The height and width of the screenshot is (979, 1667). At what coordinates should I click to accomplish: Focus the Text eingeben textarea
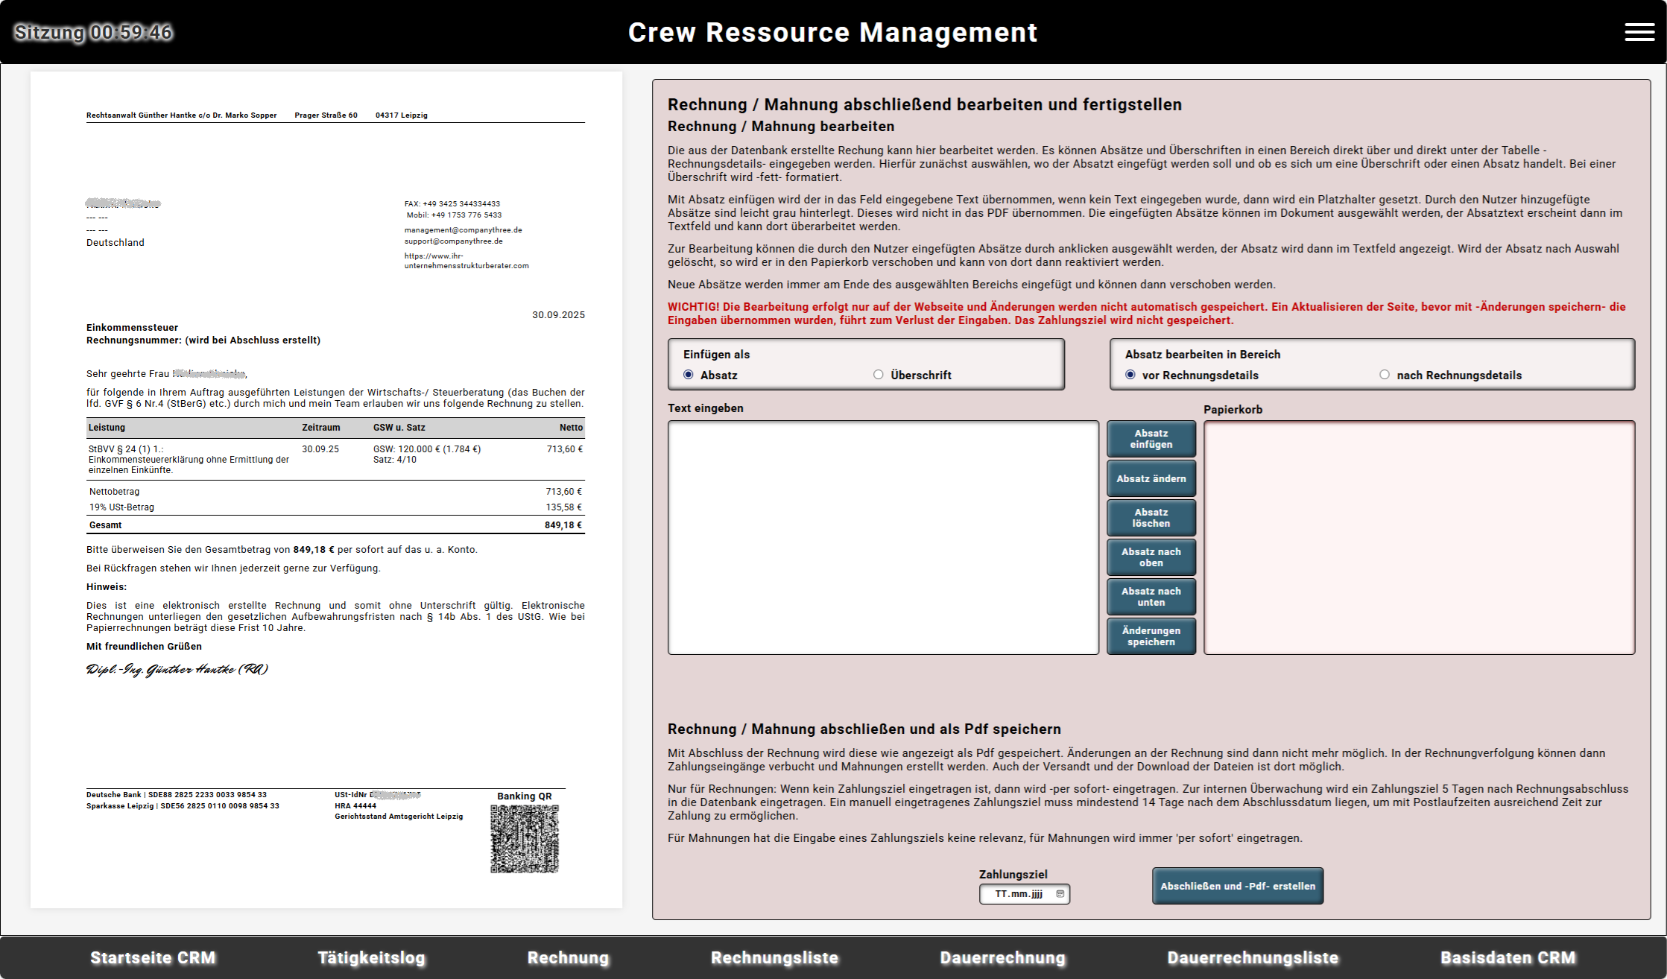pyautogui.click(x=883, y=537)
